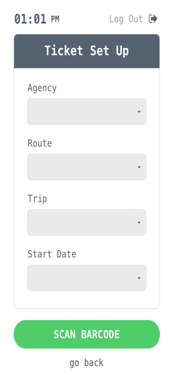173x375 pixels.
Task: Click the Start Date dropdown arrow
Action: pos(139,278)
